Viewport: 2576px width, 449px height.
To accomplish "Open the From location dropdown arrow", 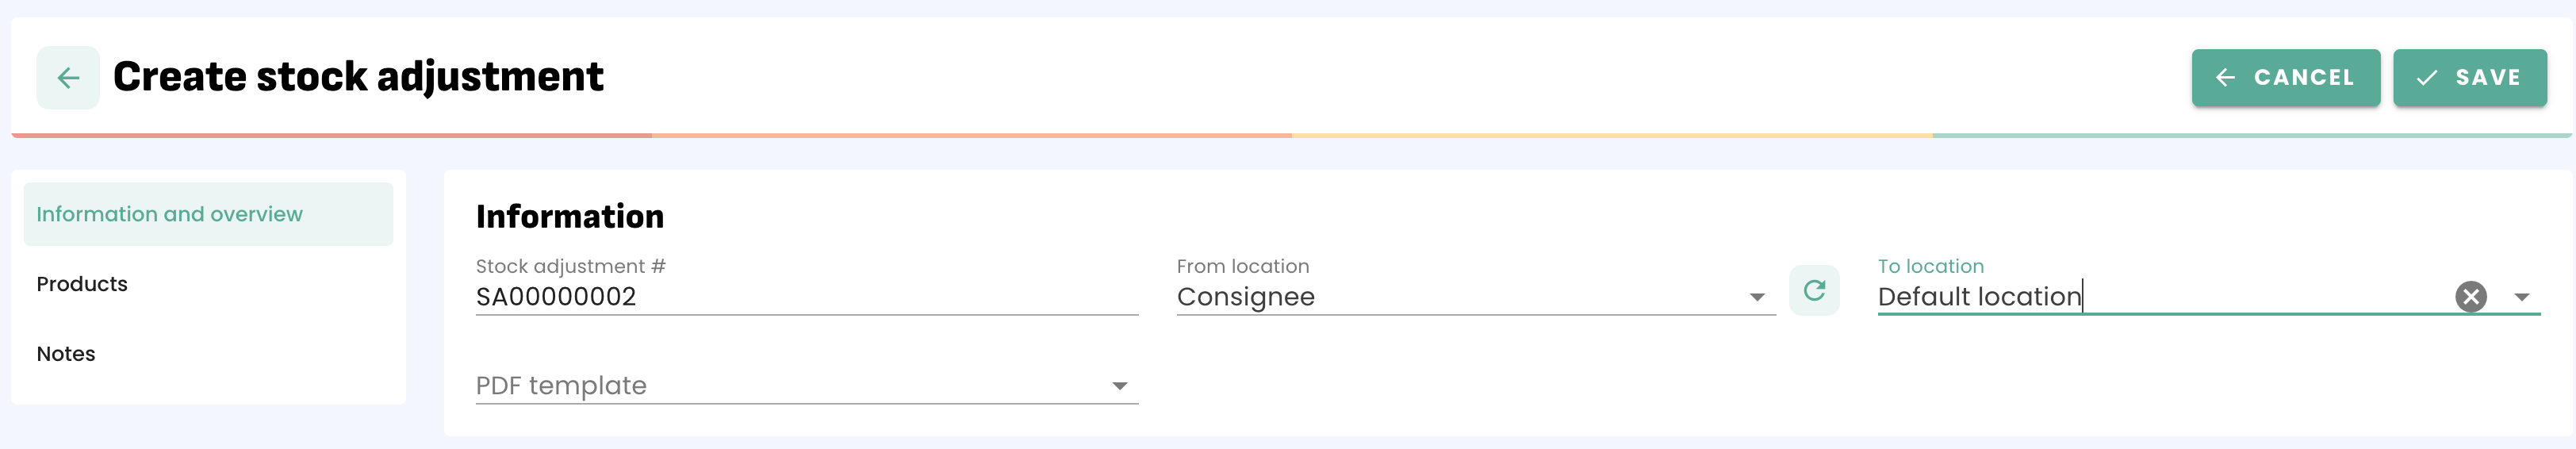I will [1756, 297].
